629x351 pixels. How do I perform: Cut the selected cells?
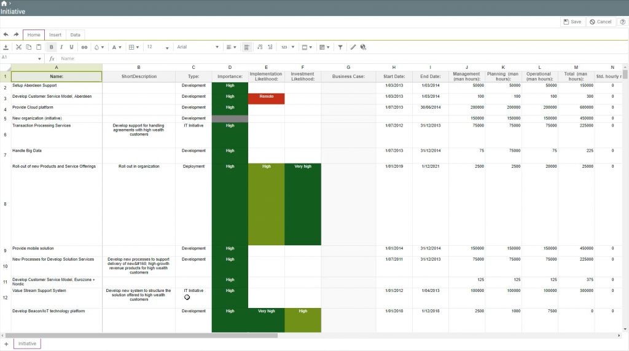[x=18, y=47]
